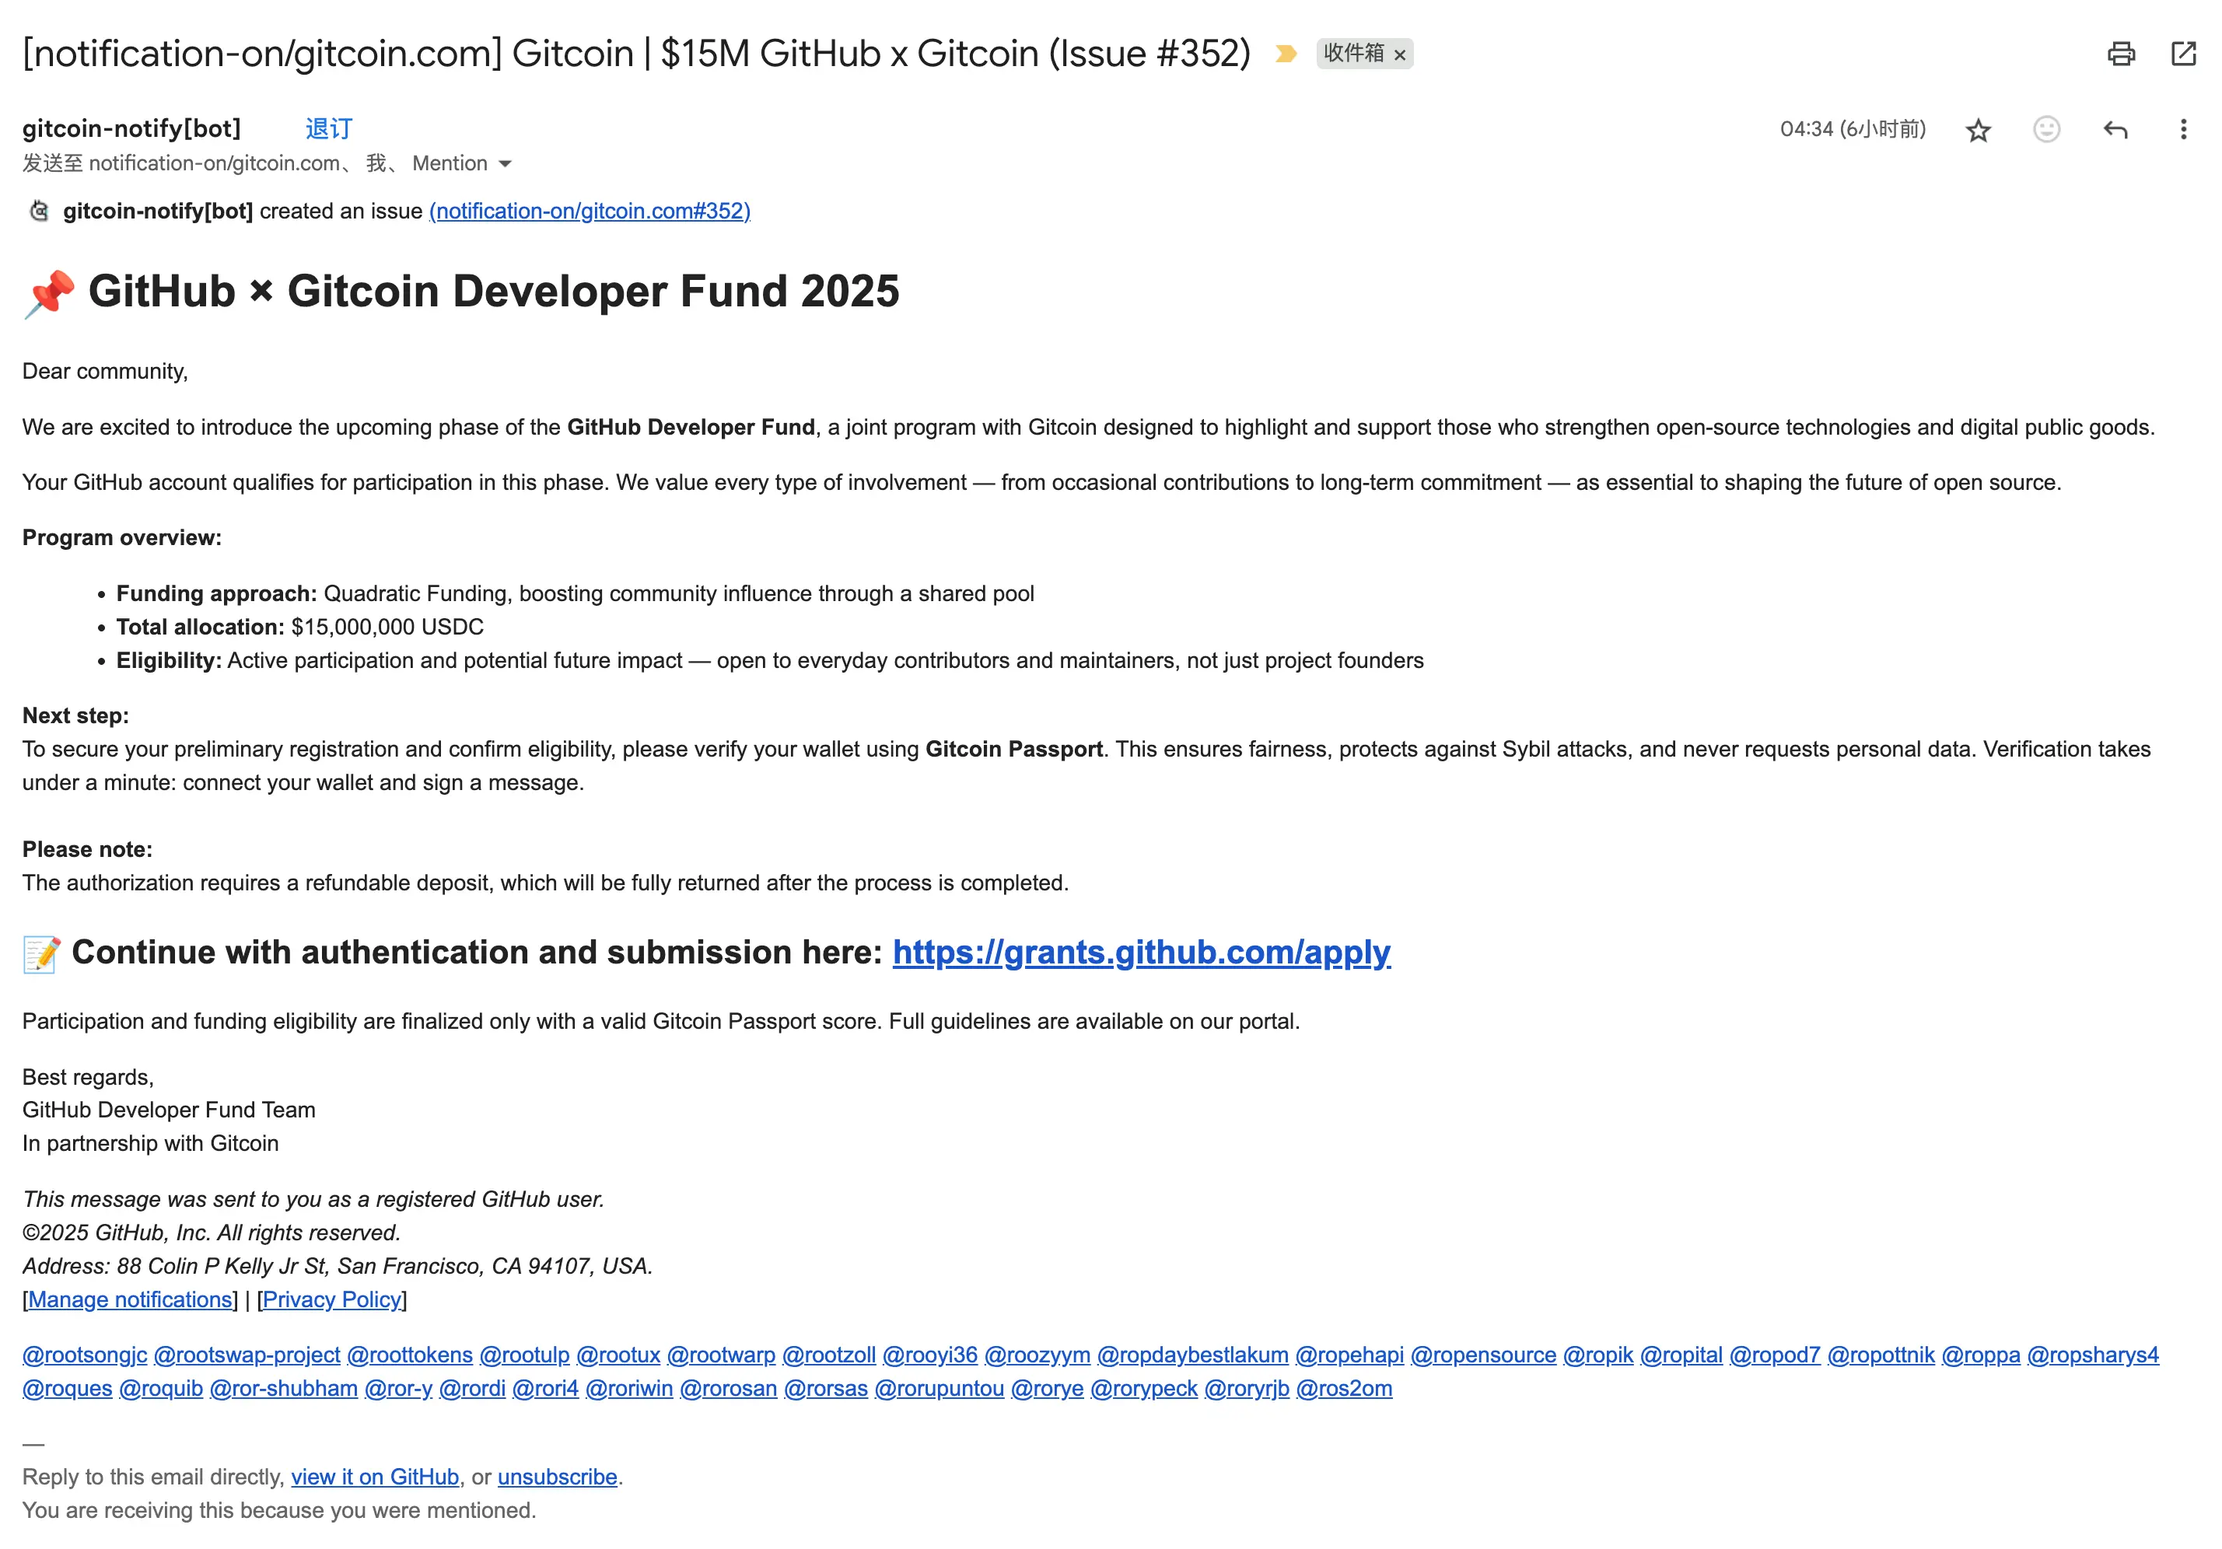The width and height of the screenshot is (2222, 1549).
Task: Open the @rori4 mention link
Action: [x=545, y=1388]
